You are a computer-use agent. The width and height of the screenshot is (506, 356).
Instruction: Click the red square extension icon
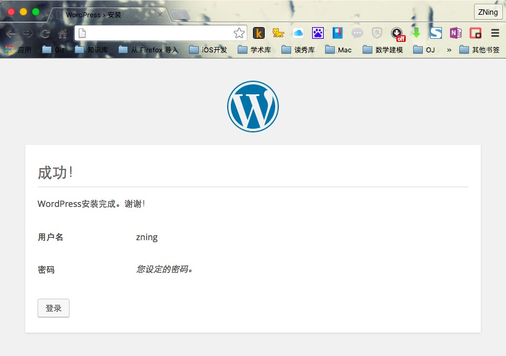pyautogui.click(x=475, y=33)
